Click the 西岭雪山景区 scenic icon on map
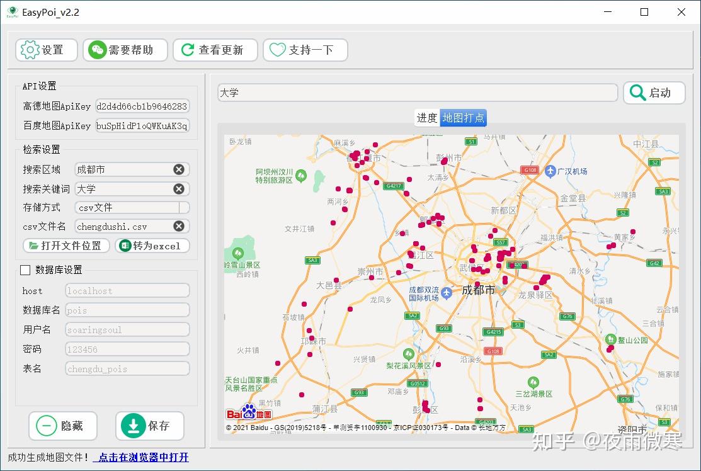This screenshot has width=701, height=471. (238, 254)
